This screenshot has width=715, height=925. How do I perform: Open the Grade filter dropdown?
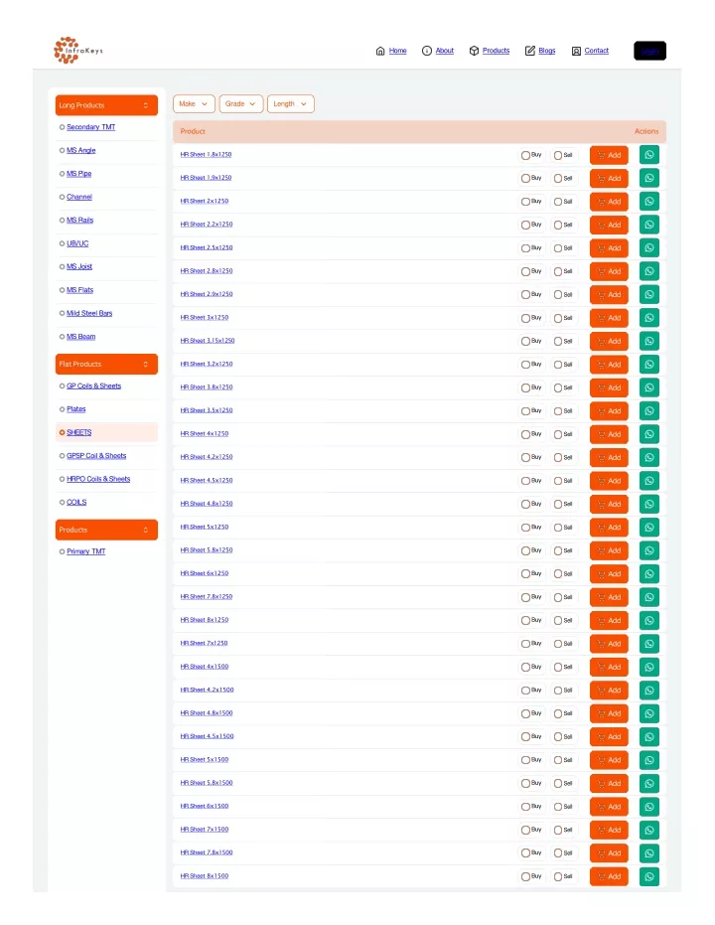[240, 103]
